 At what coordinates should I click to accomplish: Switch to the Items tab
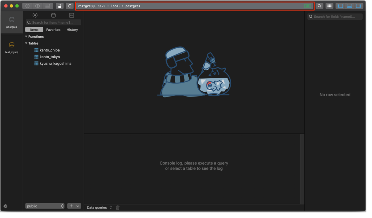click(x=34, y=30)
